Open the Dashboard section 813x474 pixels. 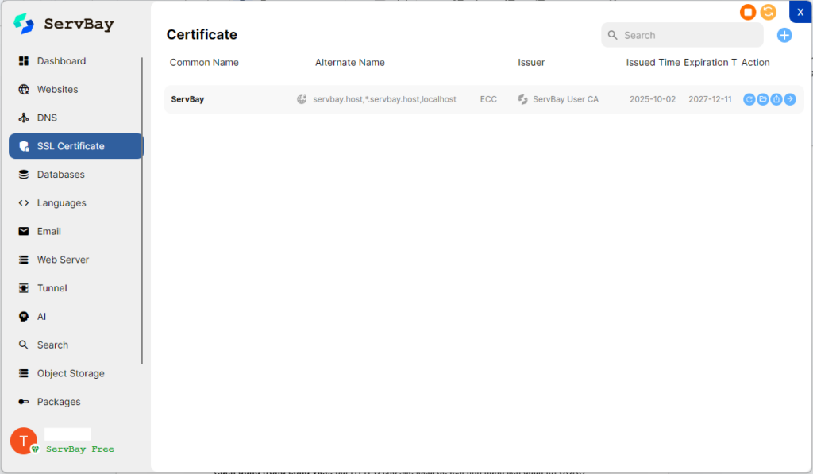tap(61, 61)
